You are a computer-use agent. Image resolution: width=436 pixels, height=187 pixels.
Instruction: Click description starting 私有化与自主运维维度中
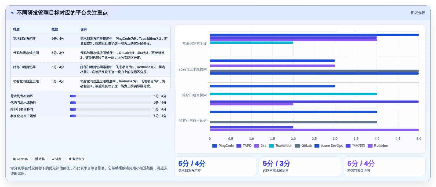click(123, 84)
